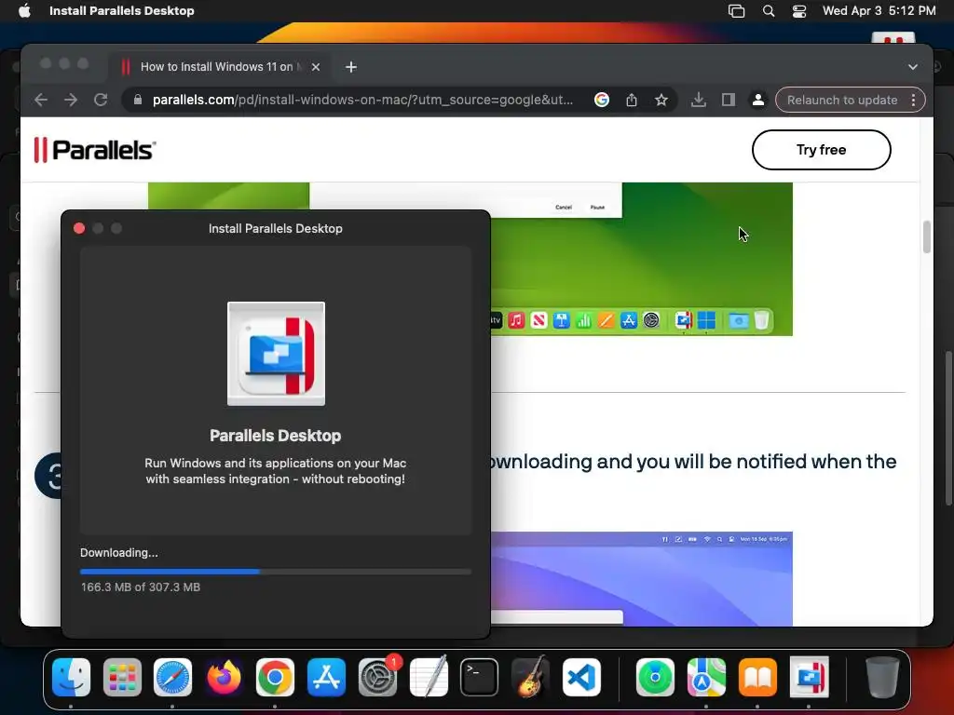Image resolution: width=954 pixels, height=715 pixels.
Task: Open Chrome profile icon
Action: click(758, 100)
